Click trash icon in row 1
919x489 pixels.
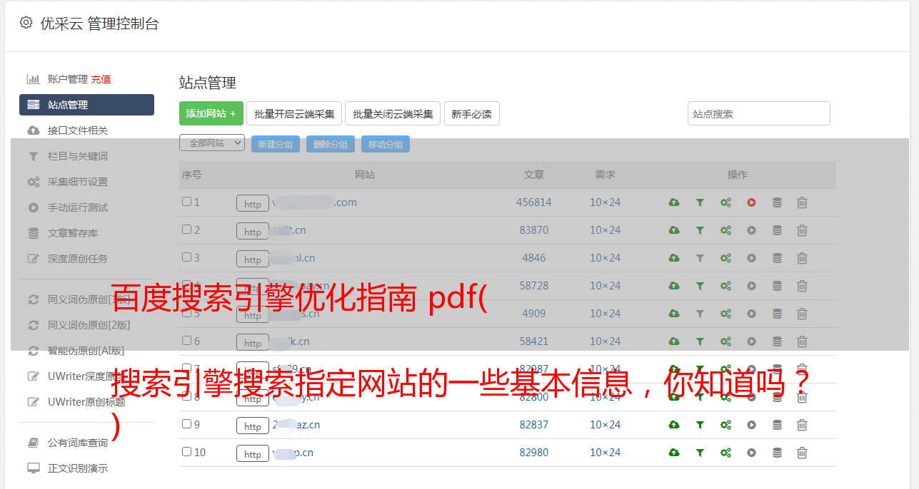click(x=802, y=202)
